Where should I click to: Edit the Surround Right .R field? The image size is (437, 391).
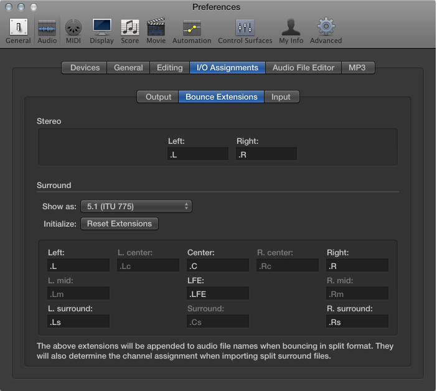click(357, 266)
